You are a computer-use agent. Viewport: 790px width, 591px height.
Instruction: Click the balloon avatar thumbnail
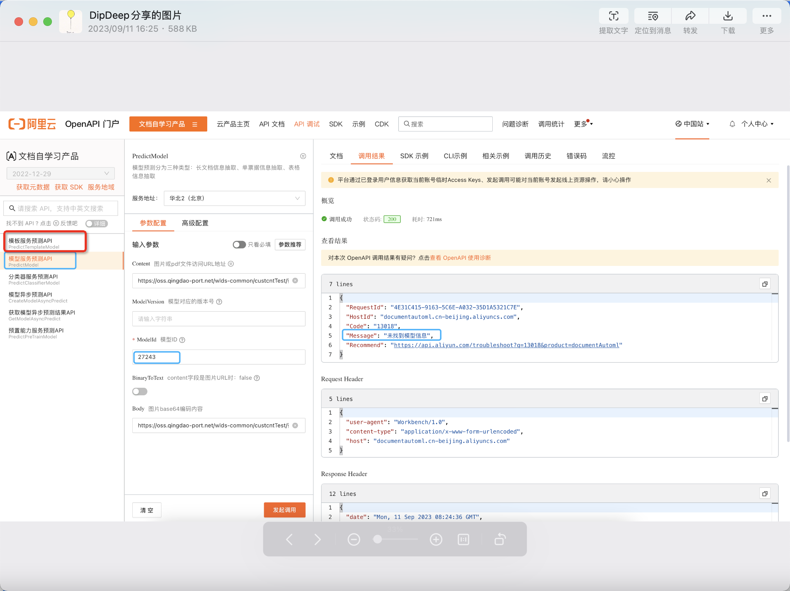click(71, 22)
